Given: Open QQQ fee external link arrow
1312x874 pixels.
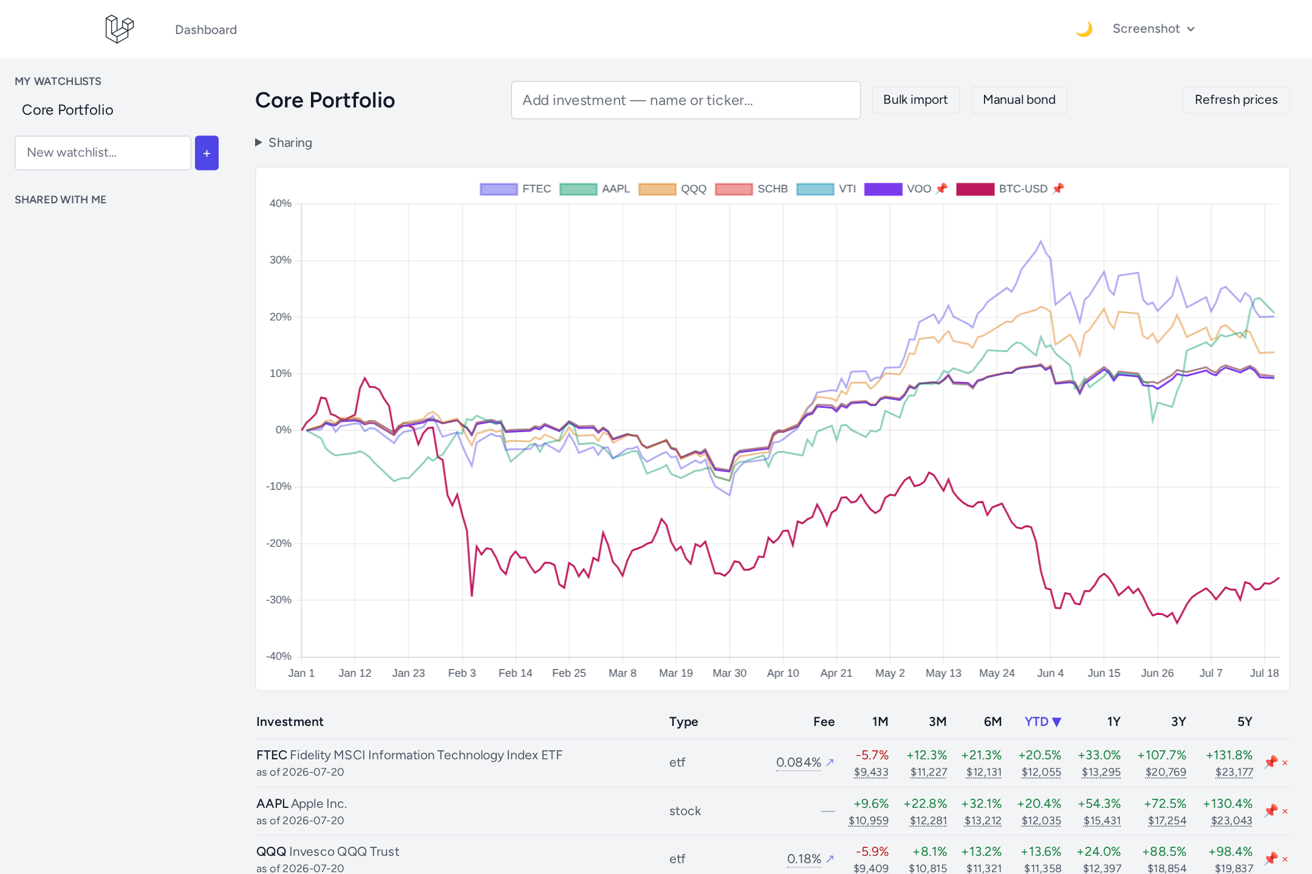Looking at the screenshot, I should click(x=830, y=859).
